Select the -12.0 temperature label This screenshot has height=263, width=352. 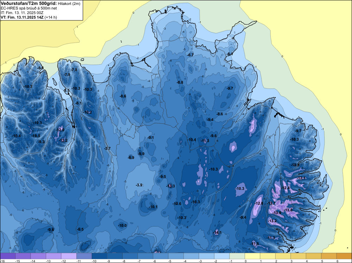[x=60, y=130]
